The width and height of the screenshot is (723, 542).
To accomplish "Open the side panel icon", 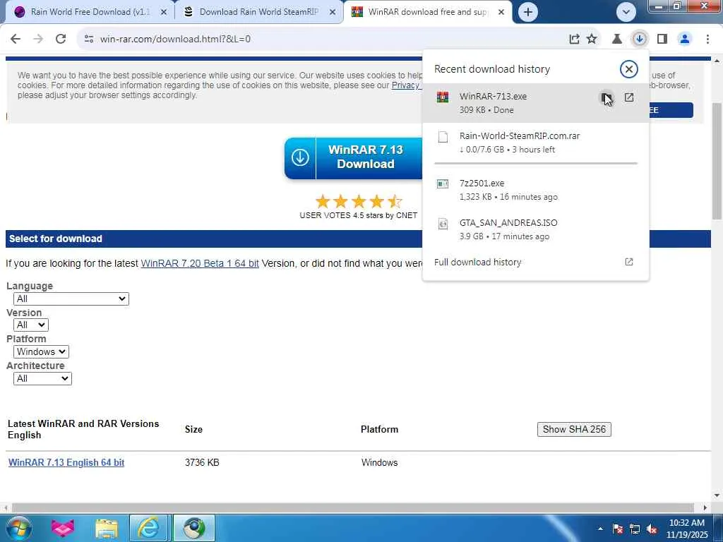I will (662, 40).
